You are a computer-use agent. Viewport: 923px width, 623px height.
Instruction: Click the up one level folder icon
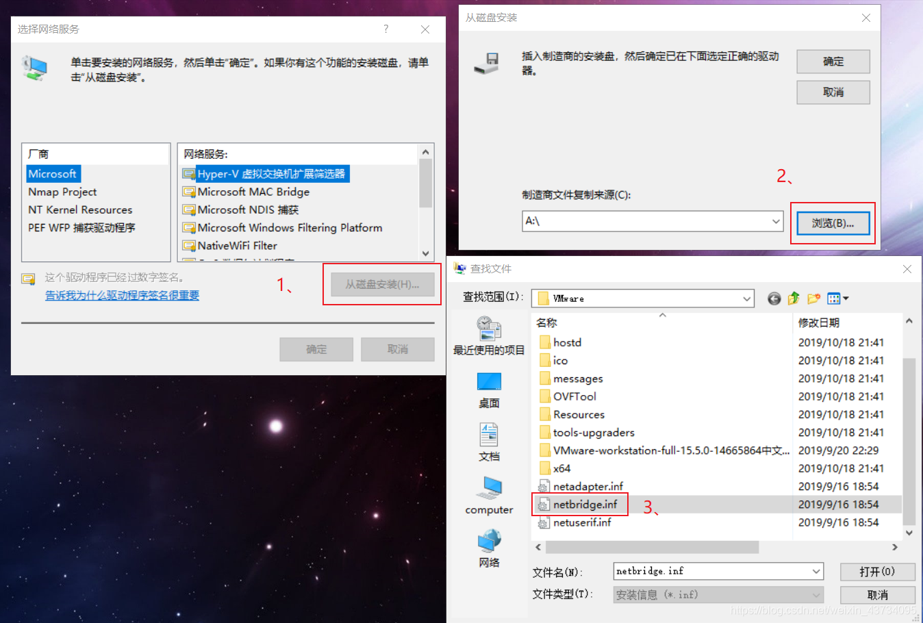[793, 298]
